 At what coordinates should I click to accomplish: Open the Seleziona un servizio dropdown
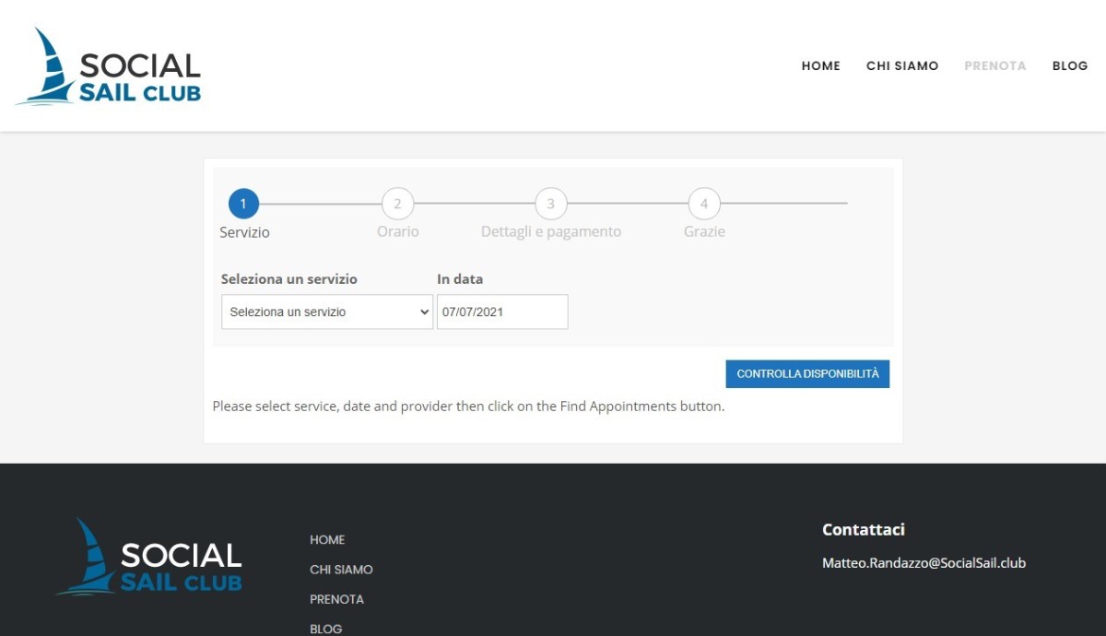[327, 312]
